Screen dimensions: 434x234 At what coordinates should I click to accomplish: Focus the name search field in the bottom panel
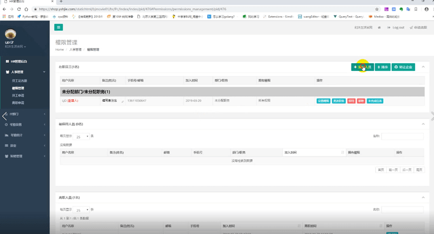[x=402, y=210]
